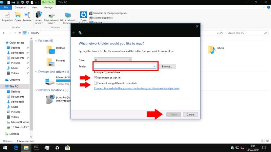Enable Connect using different credentials
The image size is (271, 152).
click(95, 83)
